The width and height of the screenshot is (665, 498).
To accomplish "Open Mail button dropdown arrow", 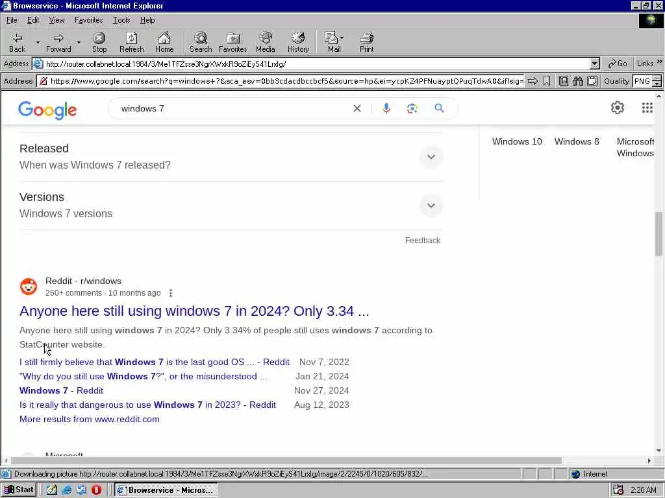I will tap(342, 38).
